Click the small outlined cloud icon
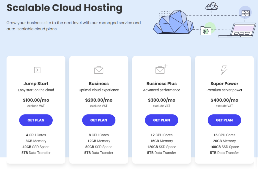 [x=211, y=6]
